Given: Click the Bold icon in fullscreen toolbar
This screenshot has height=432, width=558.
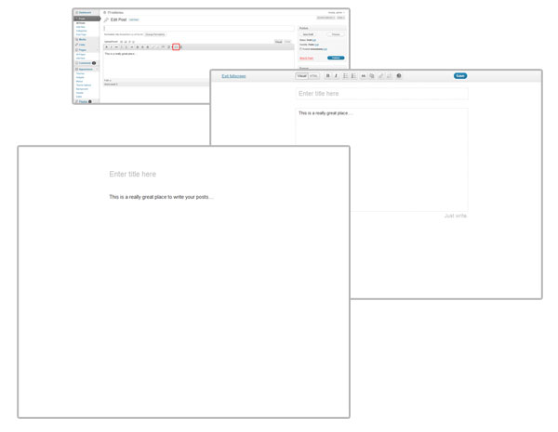Looking at the screenshot, I should point(327,76).
